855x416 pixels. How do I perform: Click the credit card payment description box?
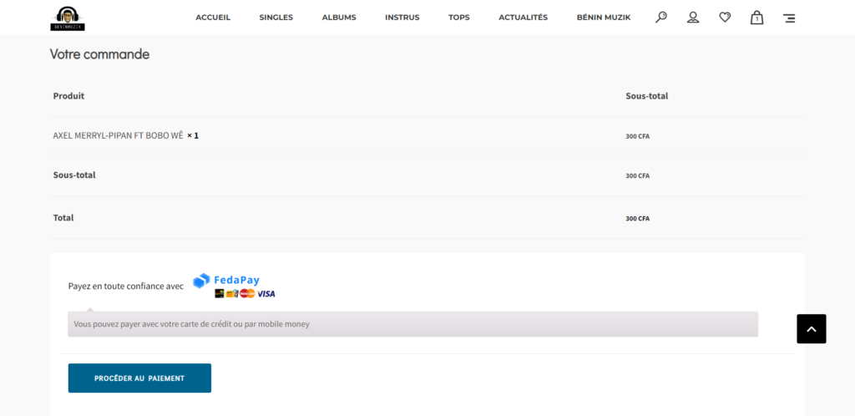[412, 324]
